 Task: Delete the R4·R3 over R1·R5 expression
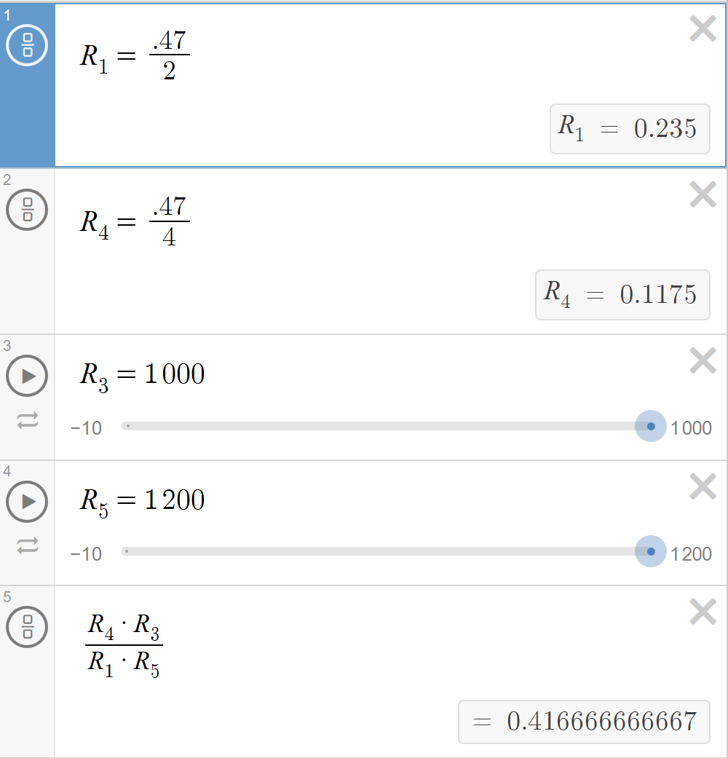[x=703, y=612]
